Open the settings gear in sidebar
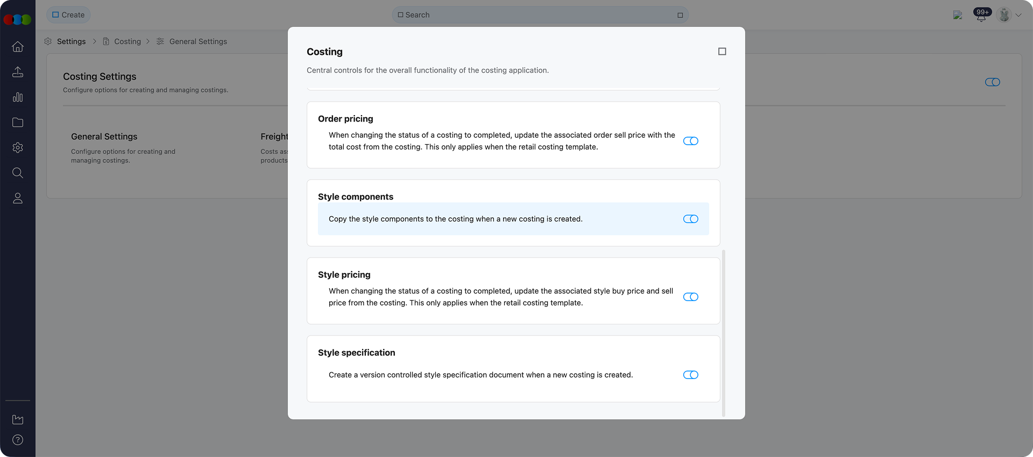Image resolution: width=1033 pixels, height=457 pixels. pos(18,148)
